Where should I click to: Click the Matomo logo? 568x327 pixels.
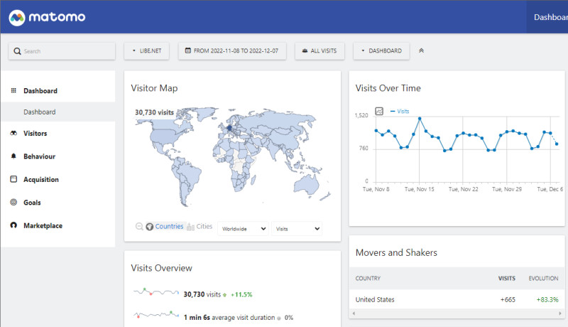(48, 16)
